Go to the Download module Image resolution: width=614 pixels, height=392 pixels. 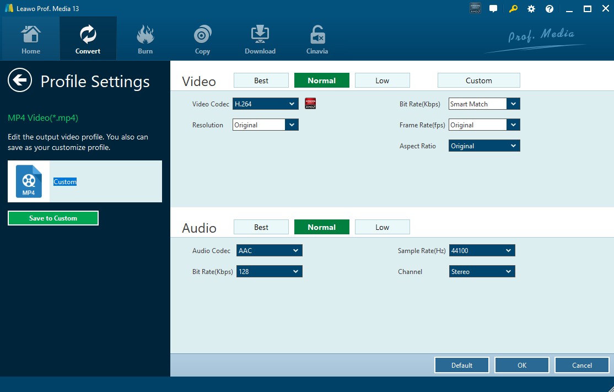tap(260, 39)
